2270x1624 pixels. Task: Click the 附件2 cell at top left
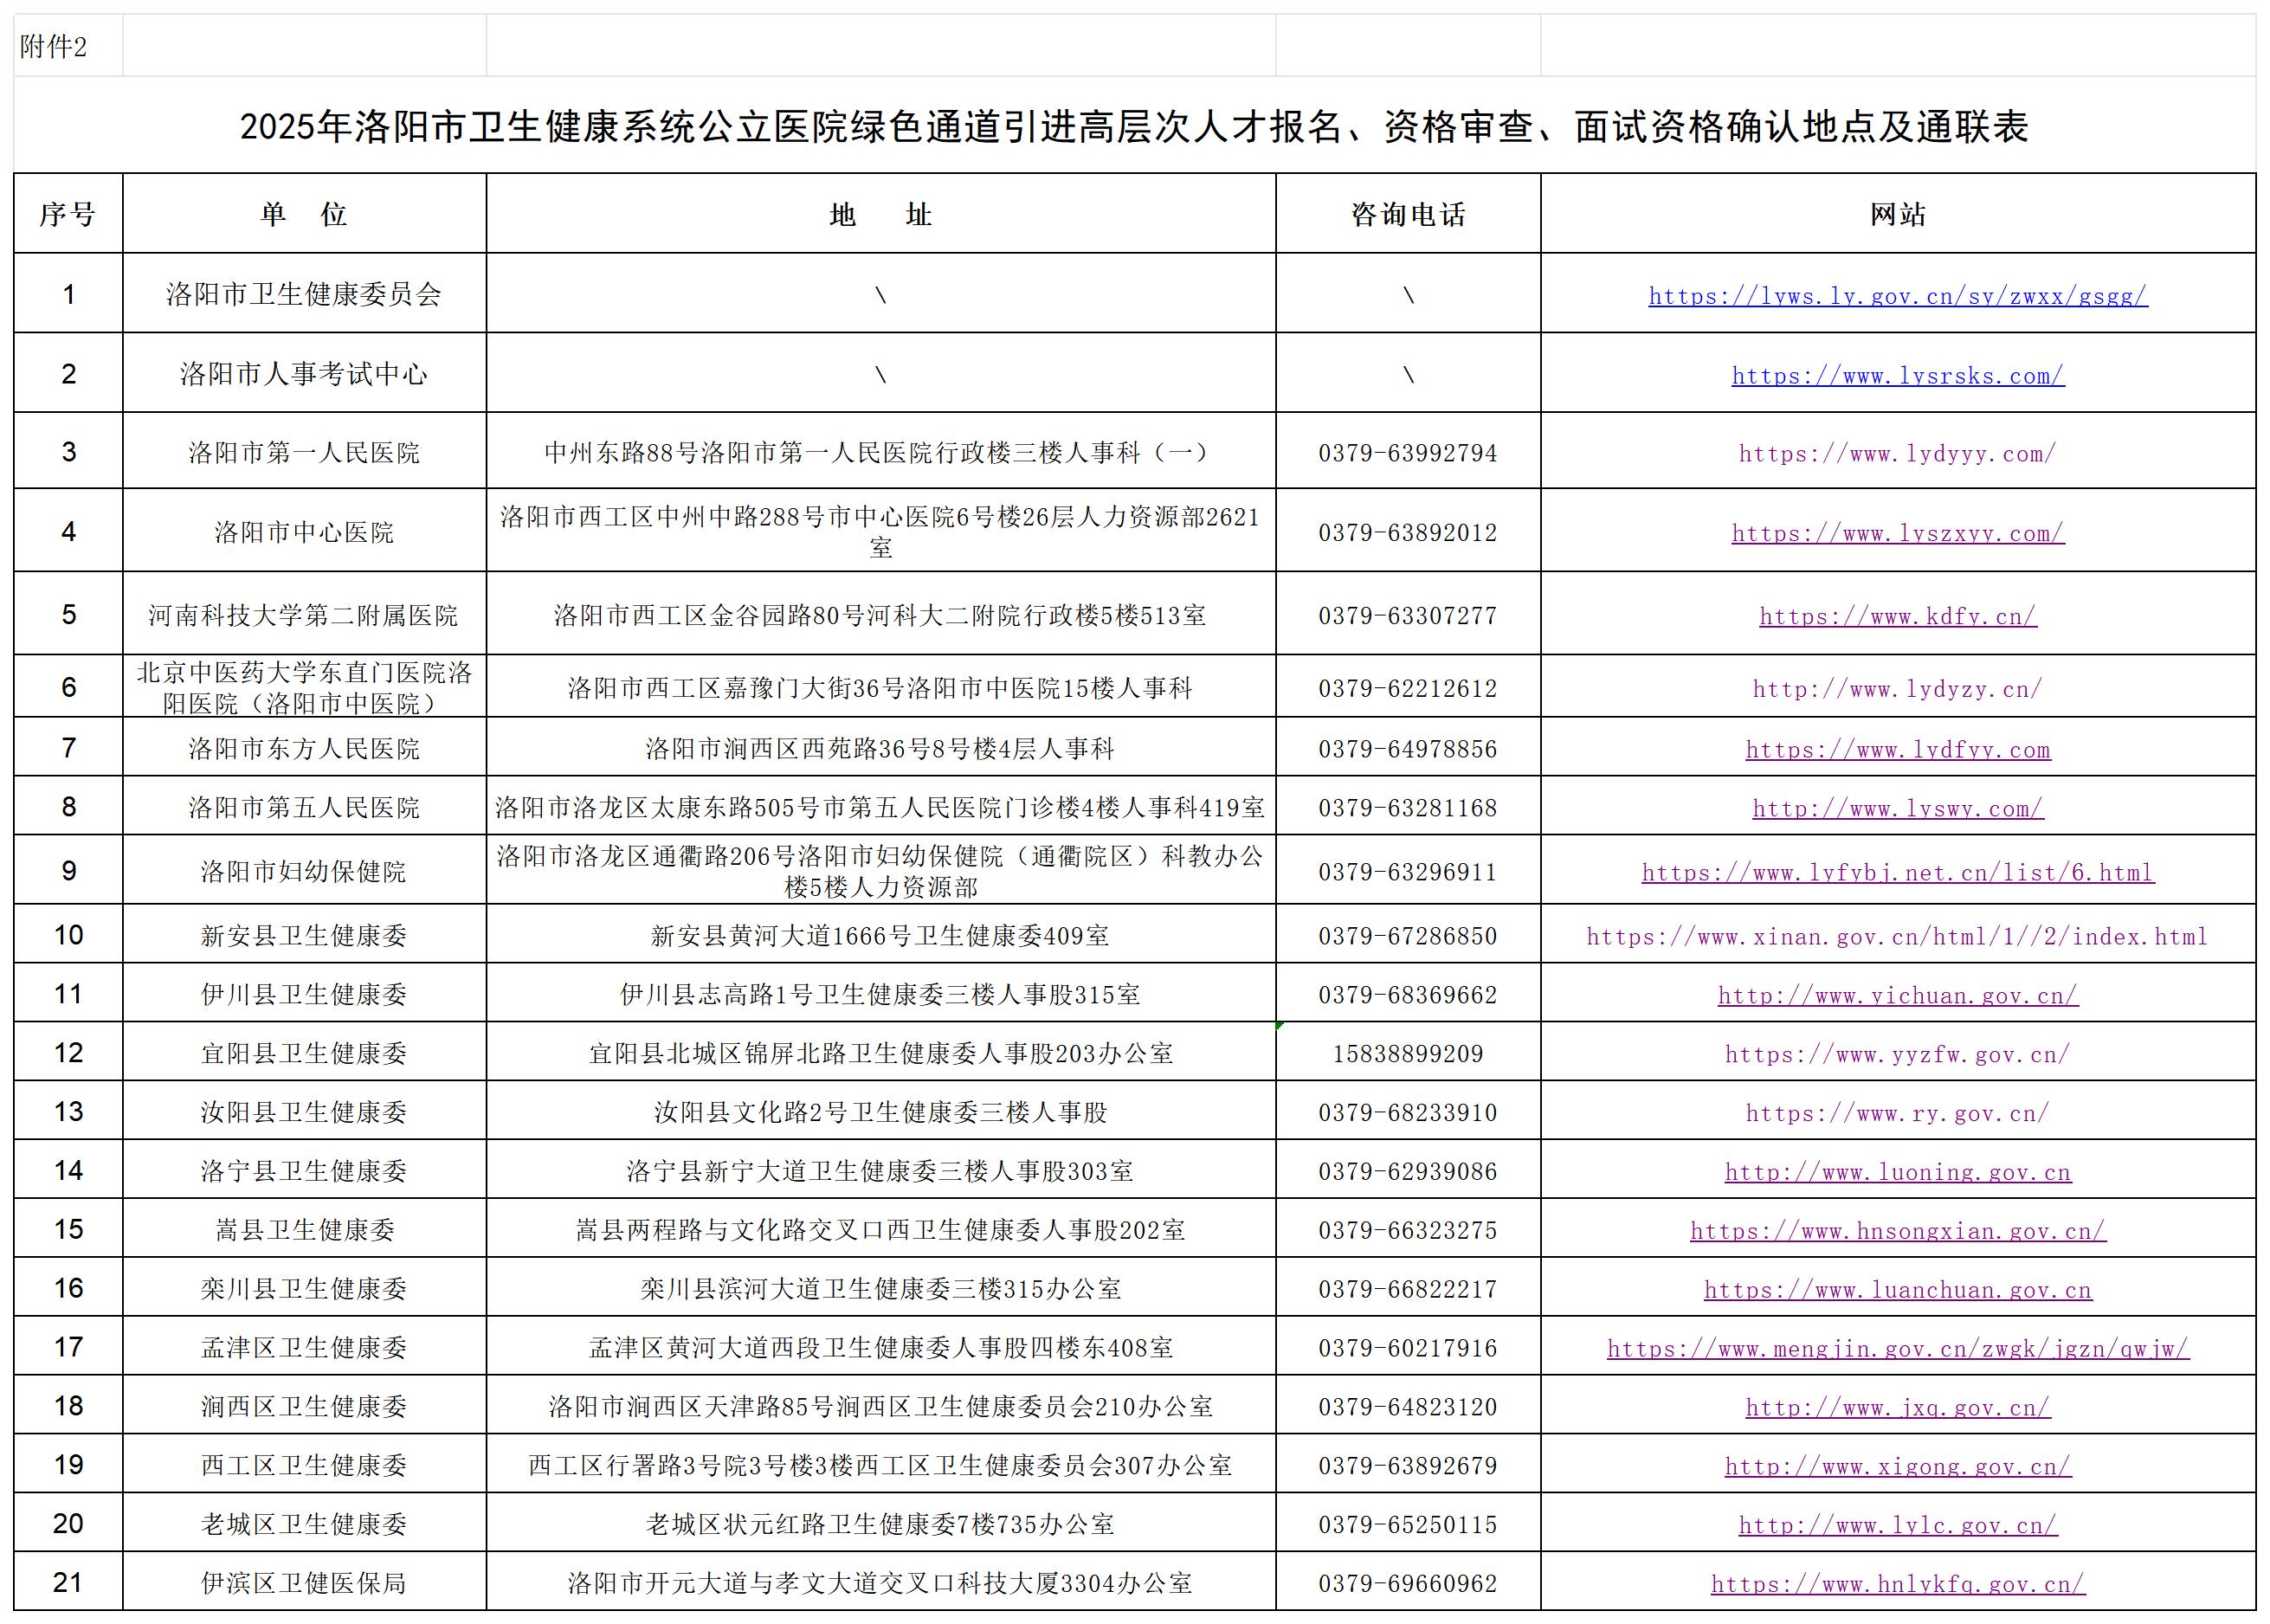54,47
